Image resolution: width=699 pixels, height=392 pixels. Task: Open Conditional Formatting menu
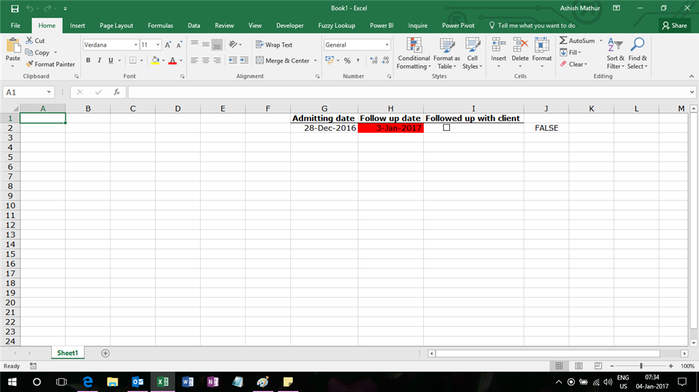coord(414,53)
